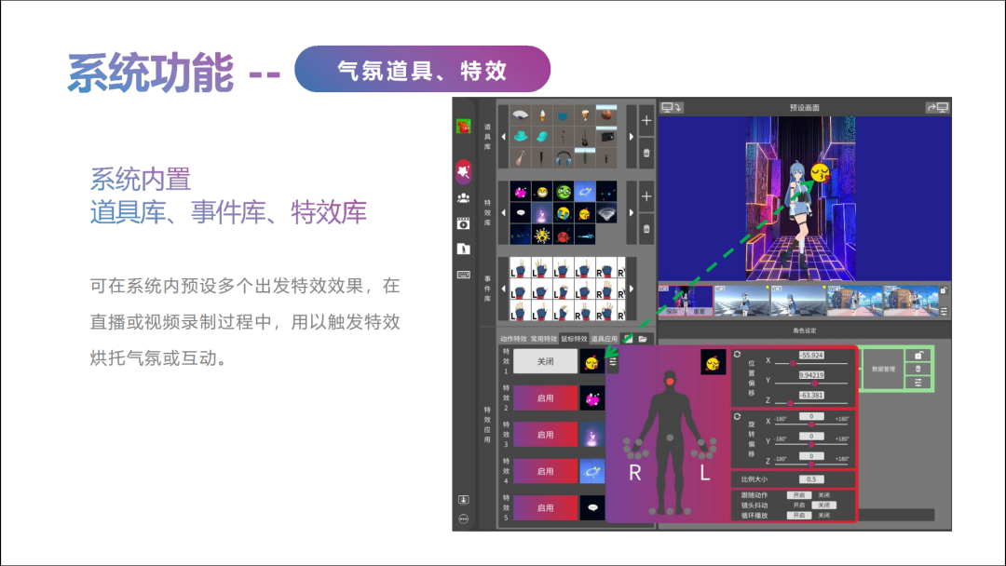Select the magic wand effects icon in the sidebar
1006x566 pixels.
[462, 170]
